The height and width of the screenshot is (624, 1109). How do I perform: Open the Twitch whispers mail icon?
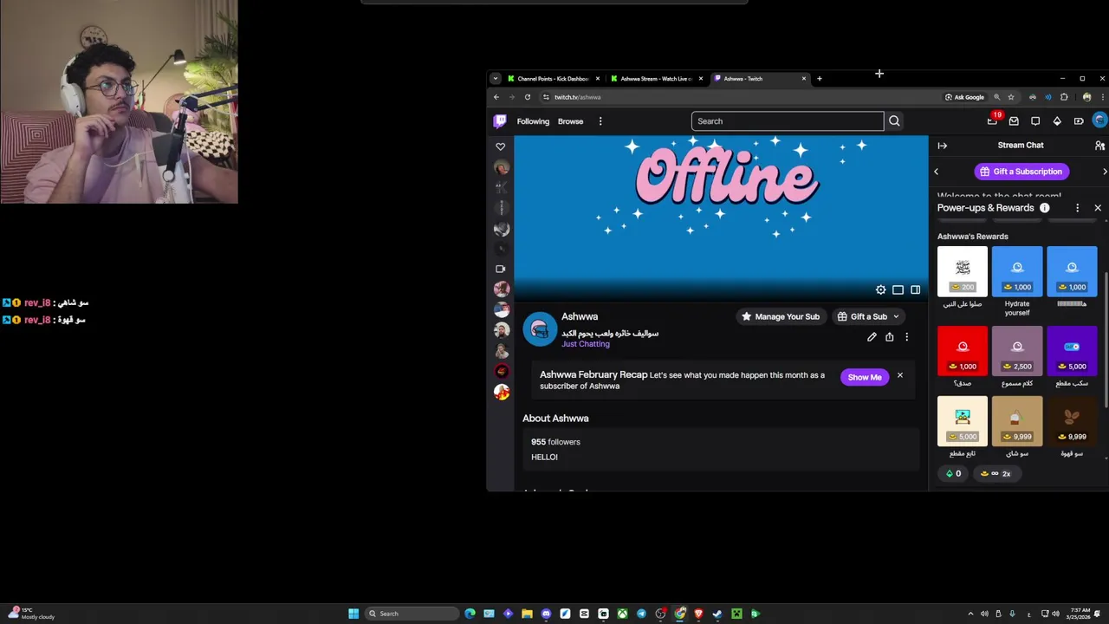coord(1014,121)
